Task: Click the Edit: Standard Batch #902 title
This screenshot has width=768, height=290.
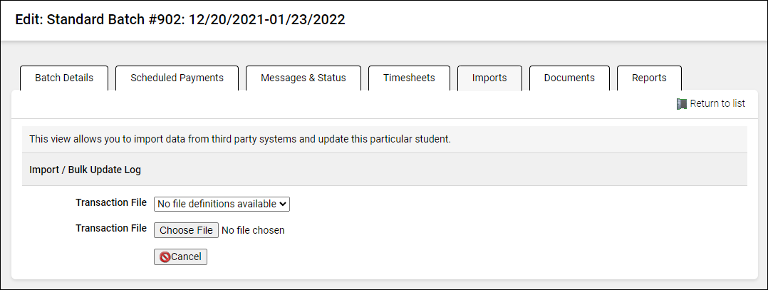Action: [x=180, y=20]
